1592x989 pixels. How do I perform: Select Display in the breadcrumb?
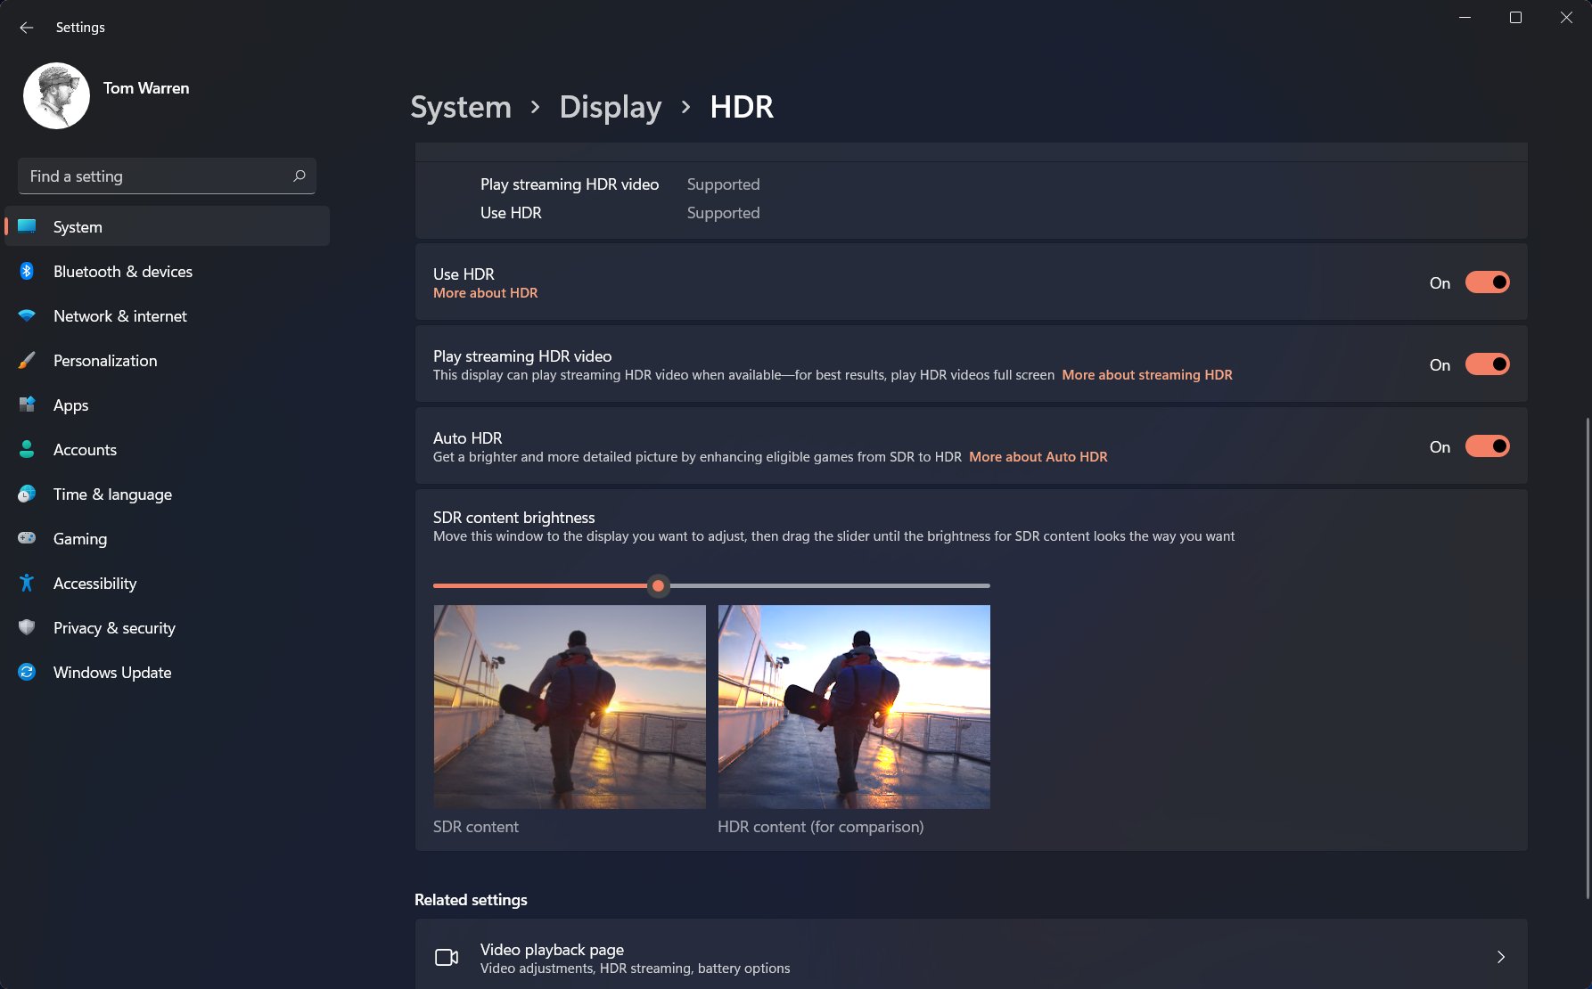(x=610, y=107)
